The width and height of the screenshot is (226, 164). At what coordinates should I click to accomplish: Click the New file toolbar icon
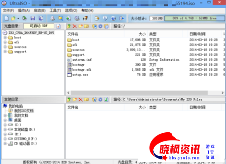click(x=6, y=19)
